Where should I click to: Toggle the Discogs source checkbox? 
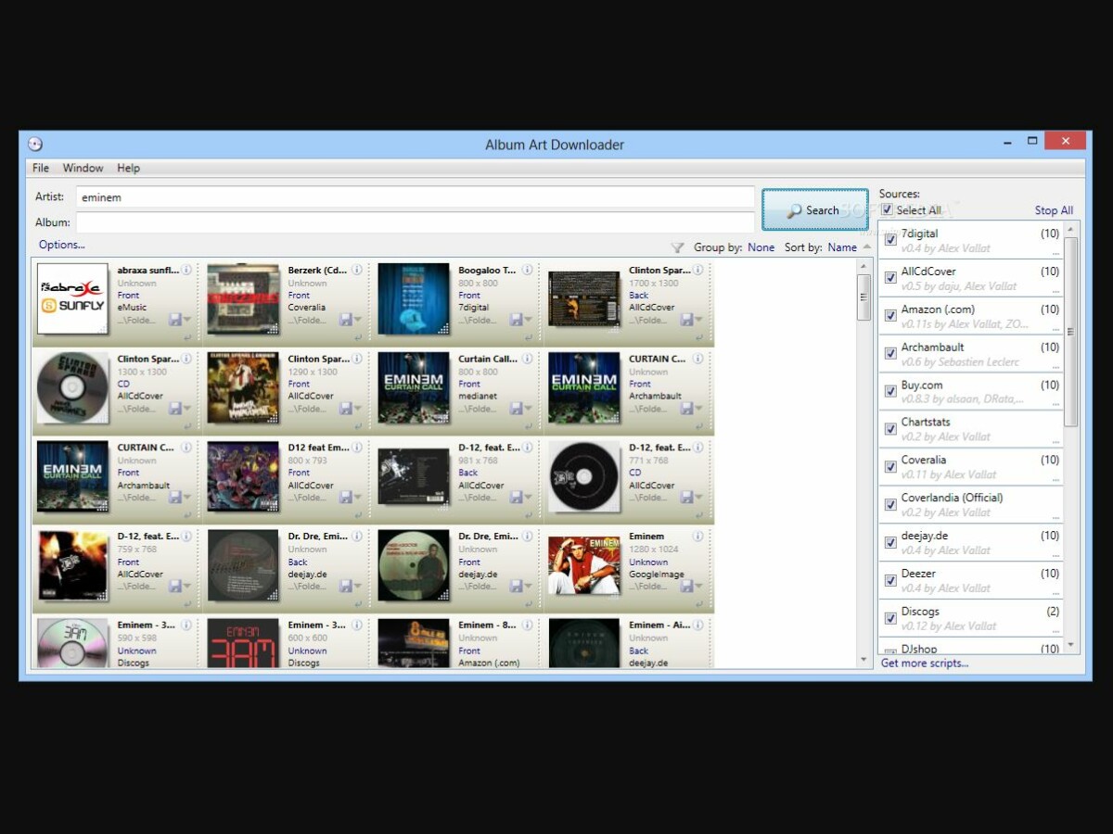[x=890, y=619]
